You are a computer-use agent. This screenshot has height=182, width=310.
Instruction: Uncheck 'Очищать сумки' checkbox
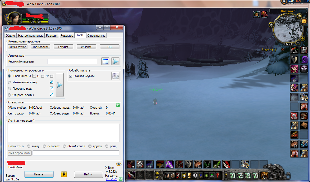[70, 76]
